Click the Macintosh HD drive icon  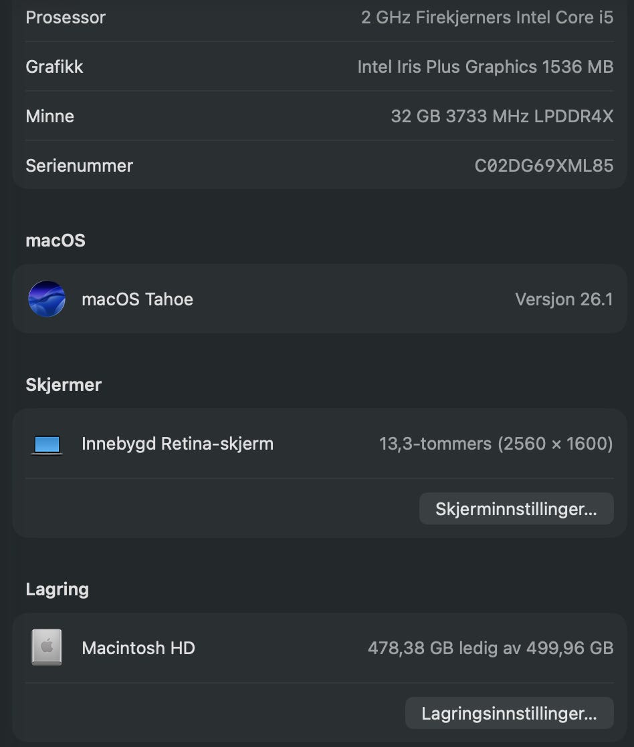(x=47, y=647)
